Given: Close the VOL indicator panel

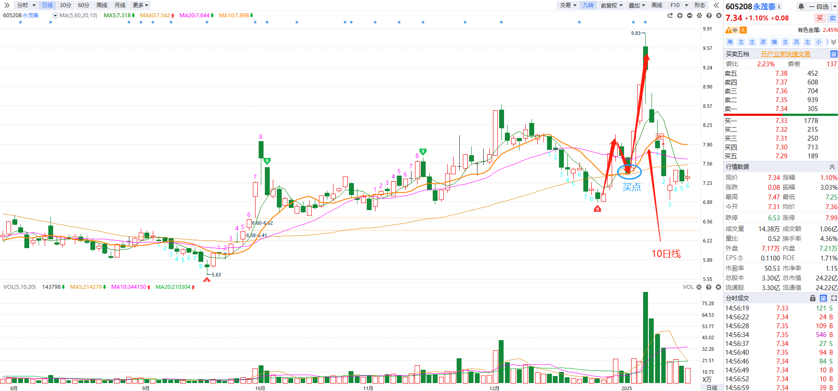Looking at the screenshot, I should click(x=718, y=287).
